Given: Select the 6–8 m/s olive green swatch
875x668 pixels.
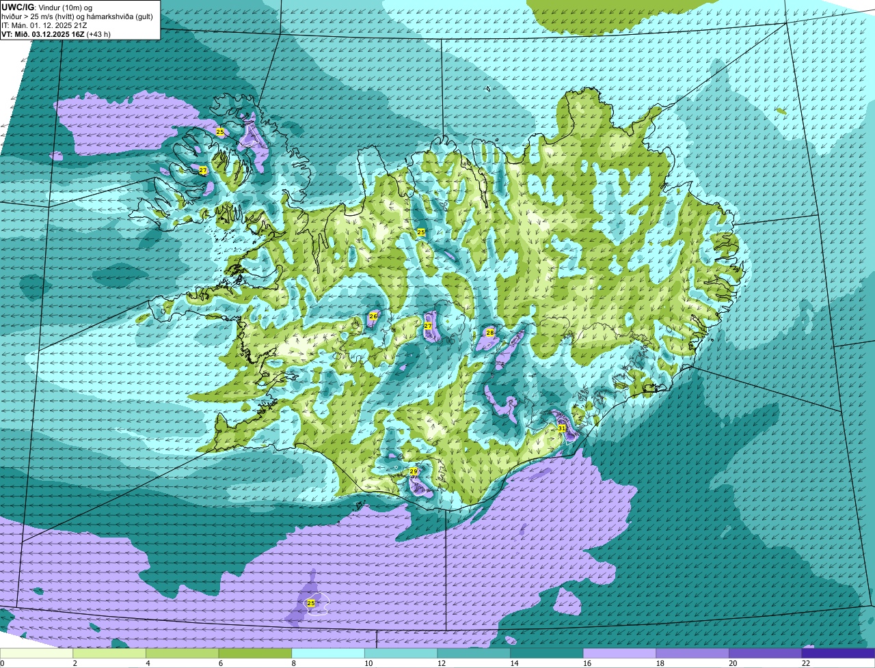Looking at the screenshot, I should pyautogui.click(x=255, y=653).
